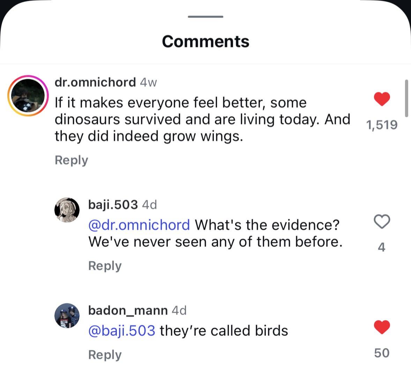Remove like from badon_mann's birds comment
Screen dimensions: 411x377
tap(382, 327)
